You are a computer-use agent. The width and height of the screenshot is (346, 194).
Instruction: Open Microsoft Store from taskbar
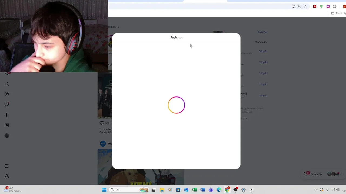(x=178, y=190)
